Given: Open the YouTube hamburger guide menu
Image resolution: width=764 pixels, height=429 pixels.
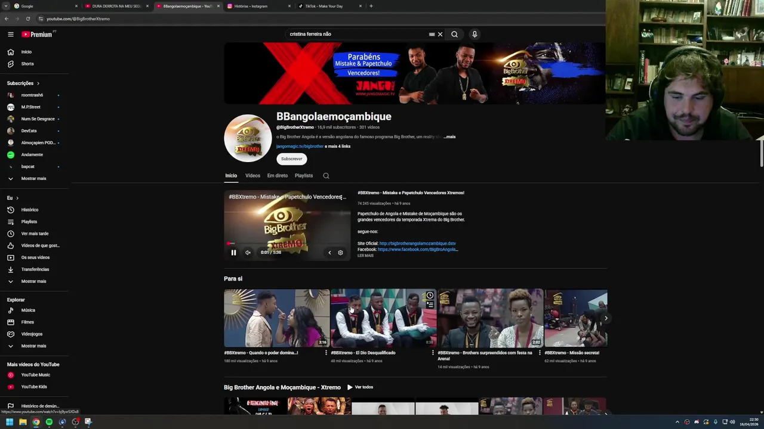Looking at the screenshot, I should pos(10,35).
